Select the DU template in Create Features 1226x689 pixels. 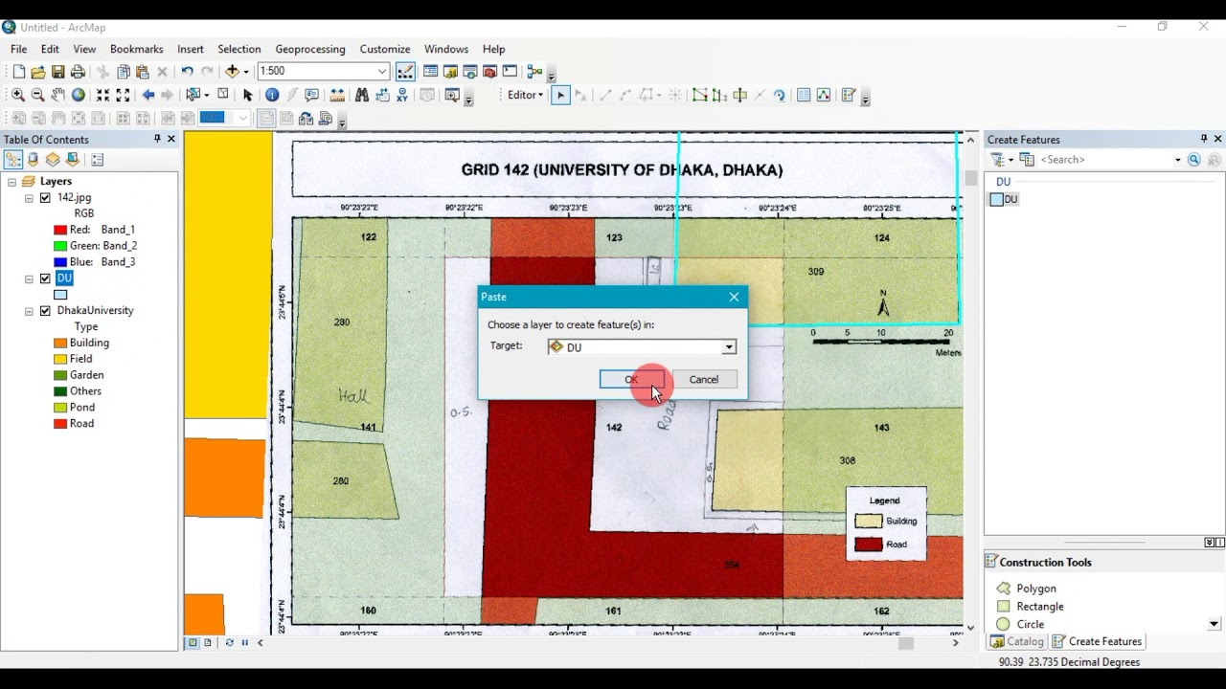pyautogui.click(x=1005, y=199)
